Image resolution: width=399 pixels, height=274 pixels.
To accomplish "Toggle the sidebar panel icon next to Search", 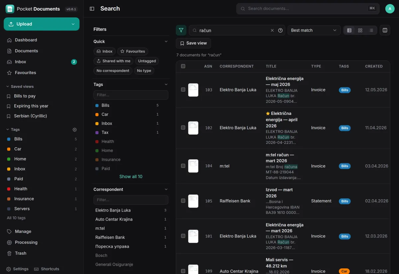I will pyautogui.click(x=92, y=9).
